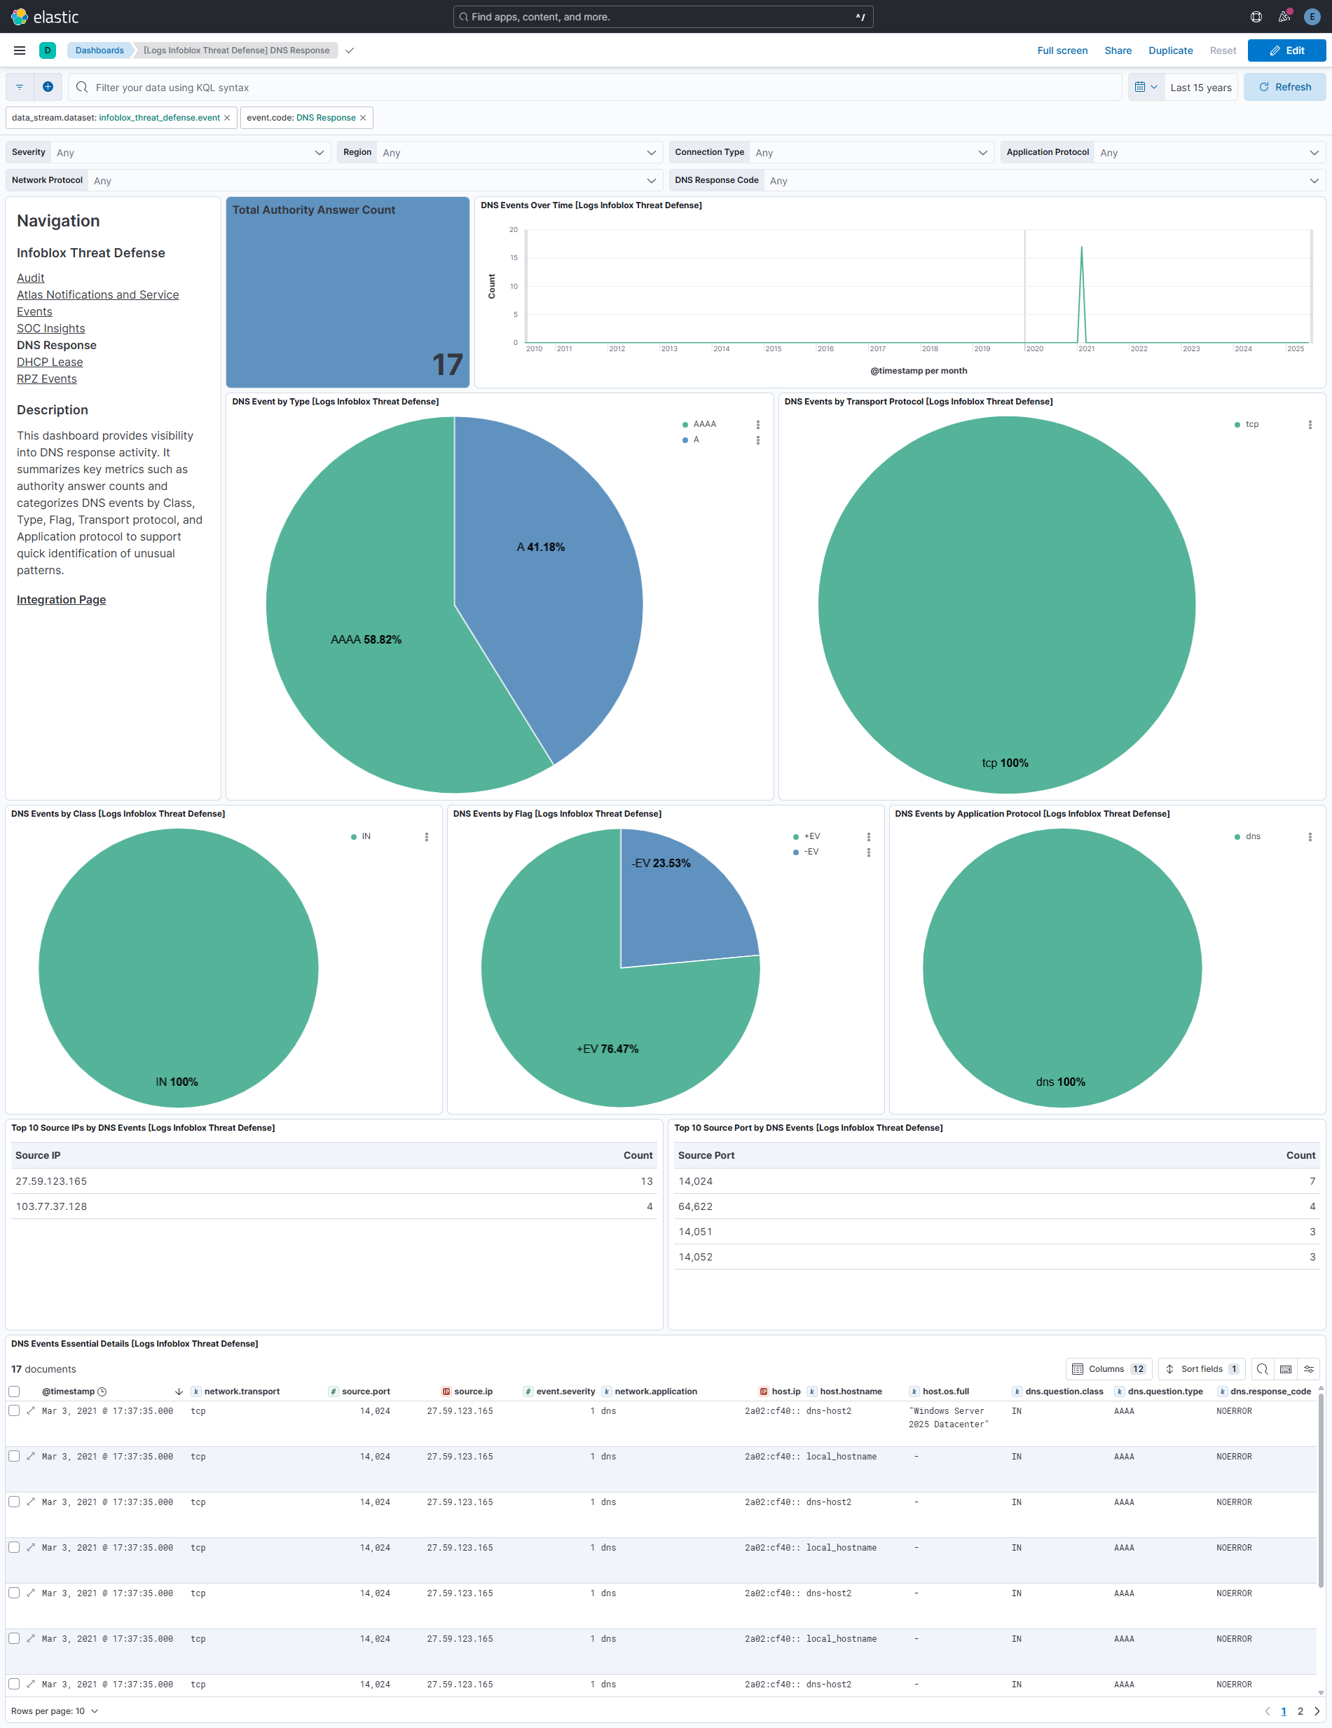
Task: Open options for tcp legend item
Action: [x=1310, y=425]
